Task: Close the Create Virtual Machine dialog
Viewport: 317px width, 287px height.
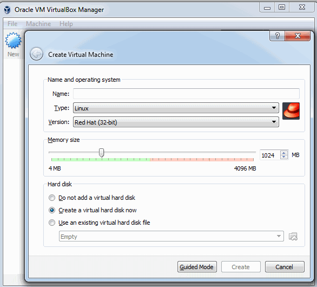Action: pyautogui.click(x=298, y=36)
